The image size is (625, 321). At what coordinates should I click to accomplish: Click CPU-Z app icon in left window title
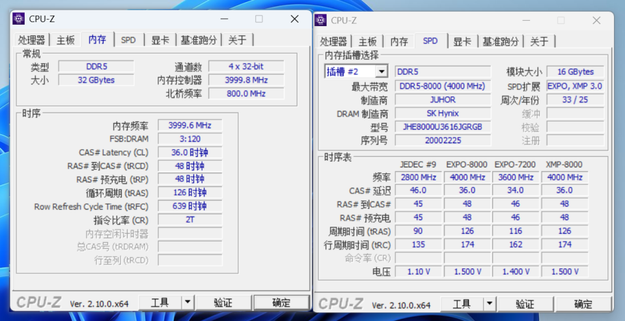click(19, 19)
